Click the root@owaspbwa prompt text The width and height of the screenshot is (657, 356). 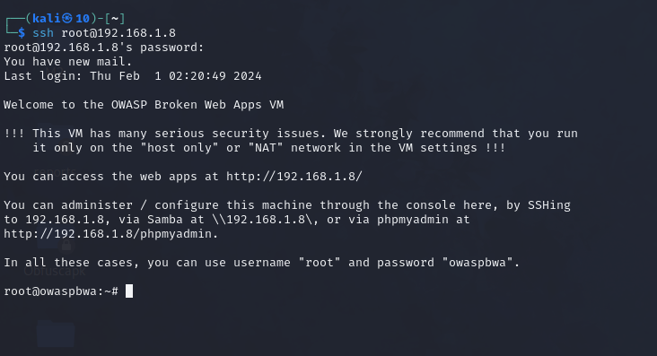(50, 291)
